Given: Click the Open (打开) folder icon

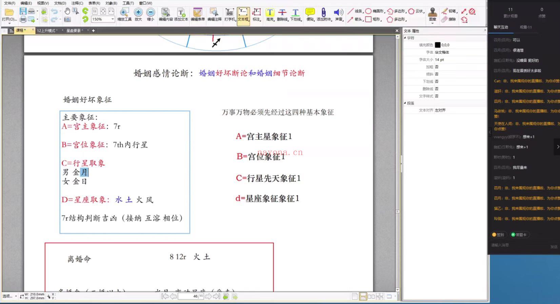Looking at the screenshot, I should 9,12.
